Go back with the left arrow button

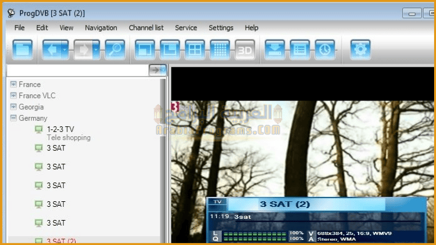(52, 49)
